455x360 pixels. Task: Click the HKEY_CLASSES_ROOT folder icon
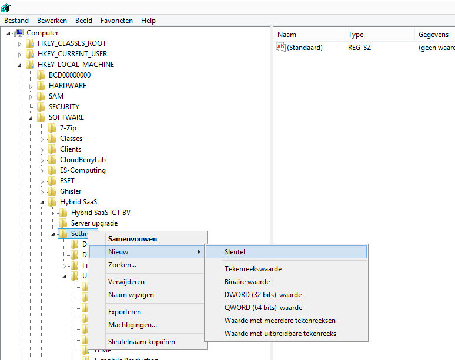click(x=30, y=43)
